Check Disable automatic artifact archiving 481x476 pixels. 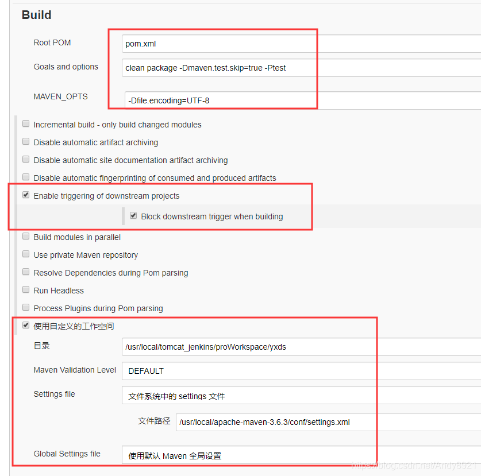(x=26, y=142)
